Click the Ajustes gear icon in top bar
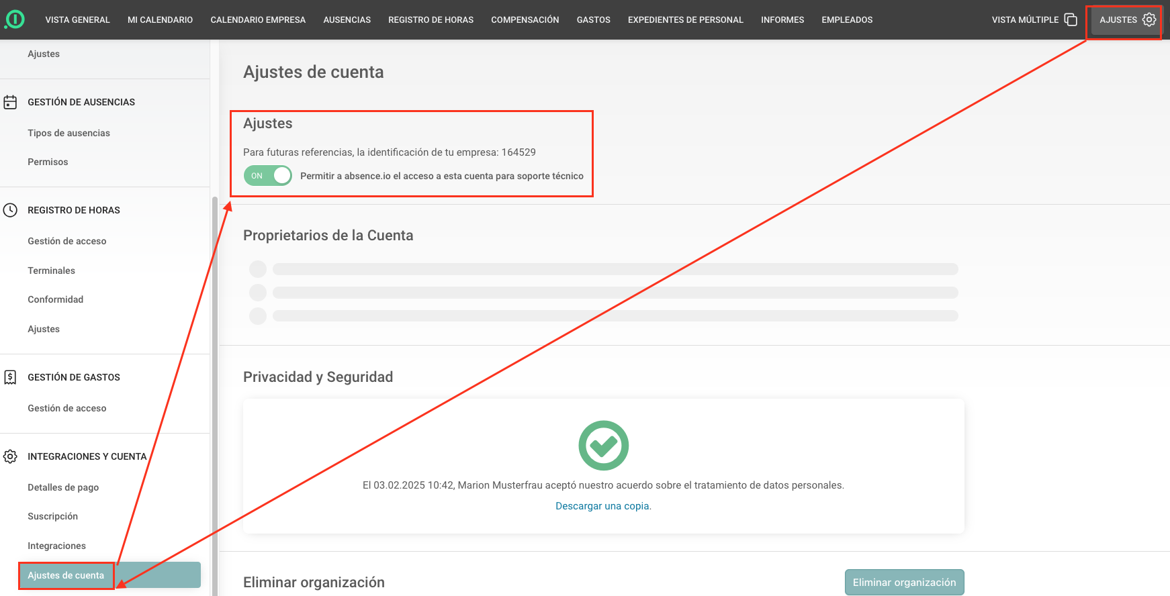 (x=1149, y=19)
